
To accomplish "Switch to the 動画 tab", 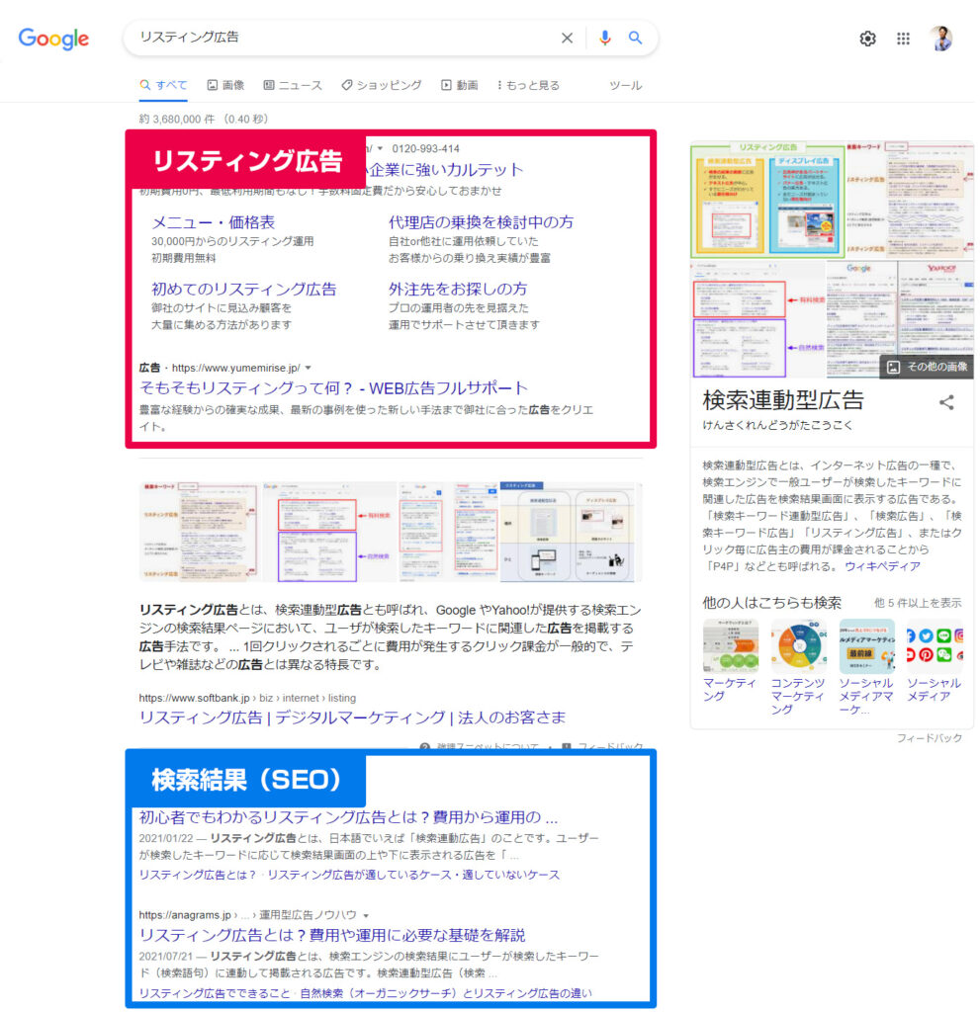I will point(459,85).
